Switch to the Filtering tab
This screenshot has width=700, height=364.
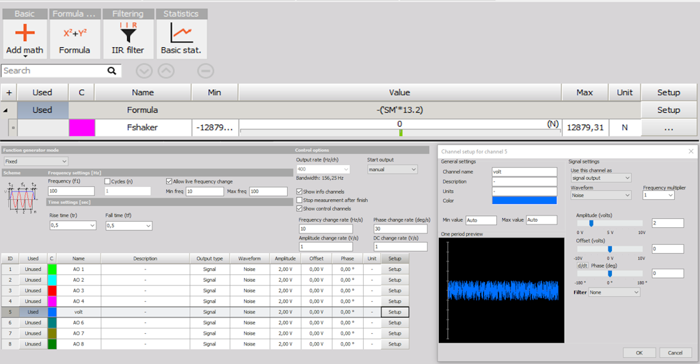point(128,14)
